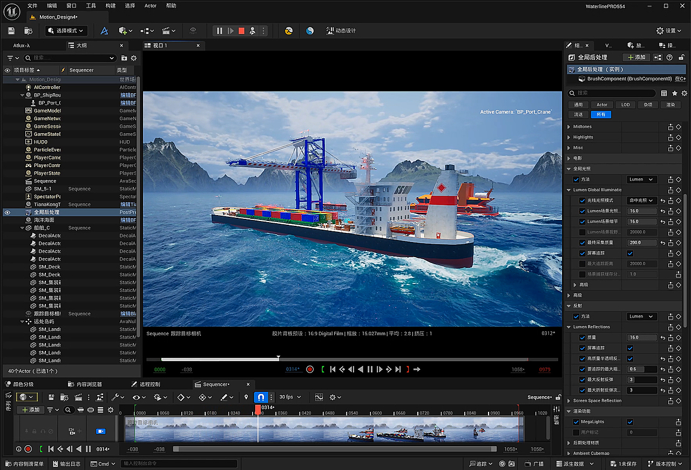Uncheck the 光线光照模式 override checkbox
691x470 pixels.
[582, 201]
